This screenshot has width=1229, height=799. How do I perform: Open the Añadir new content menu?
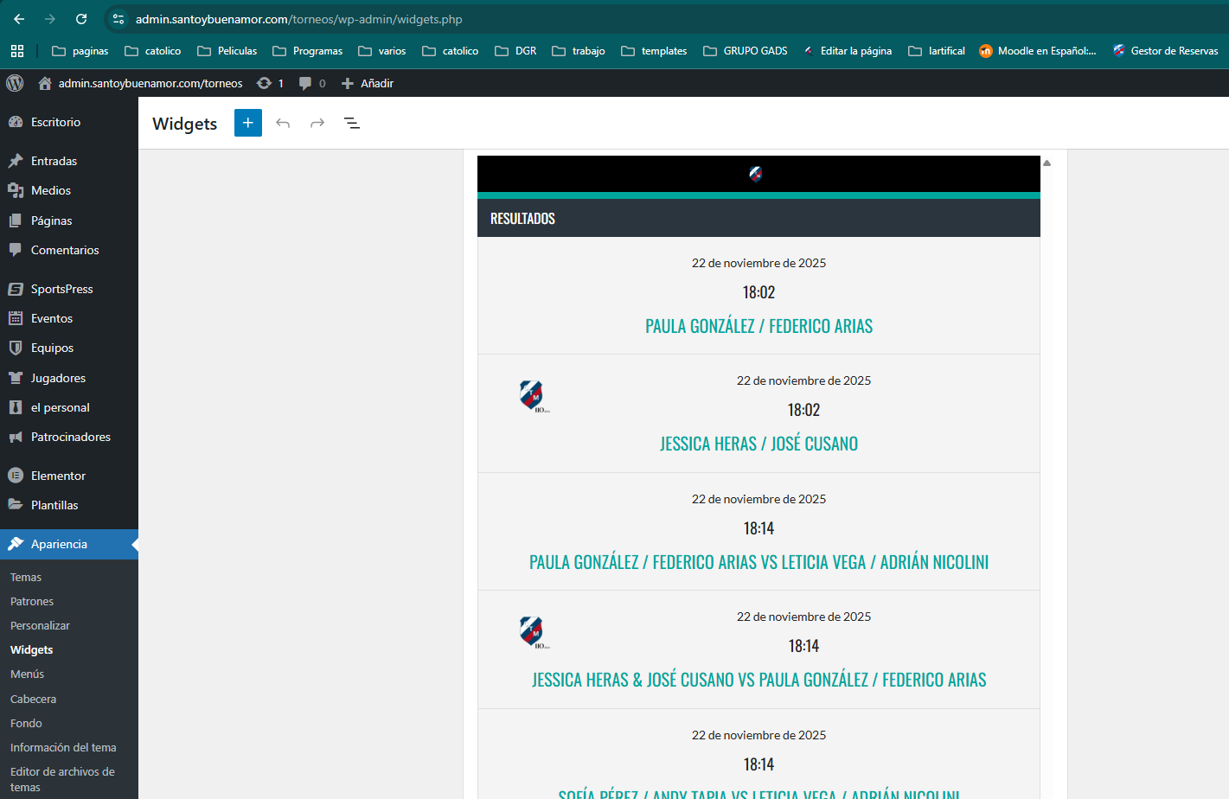[368, 83]
